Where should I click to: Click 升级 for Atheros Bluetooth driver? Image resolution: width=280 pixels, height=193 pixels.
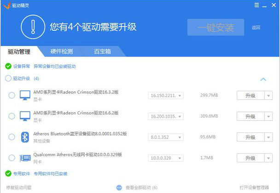[x=251, y=137]
